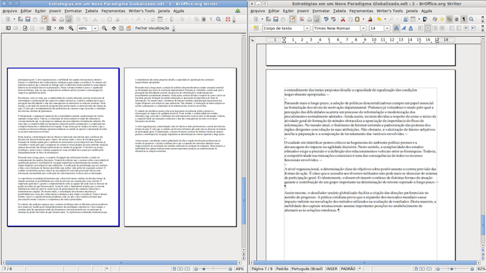Toggle INSER insert mode in the status bar
Image resolution: width=486 pixels, height=273 pixels.
(331, 269)
